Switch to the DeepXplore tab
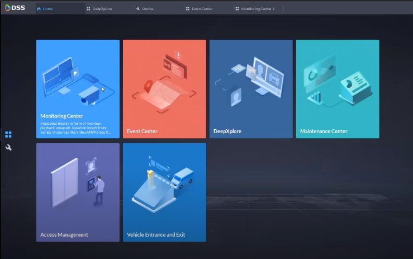Viewport: 413px width, 259px height. [x=102, y=9]
